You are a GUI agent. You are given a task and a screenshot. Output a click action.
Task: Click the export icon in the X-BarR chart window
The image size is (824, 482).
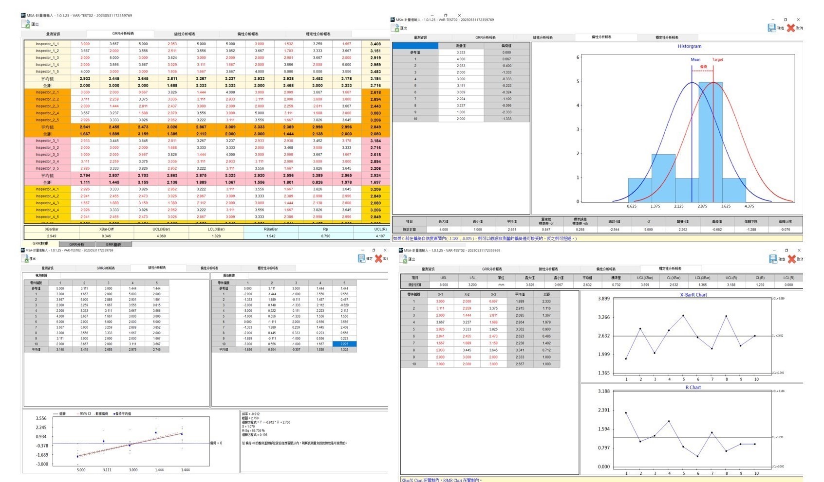click(404, 259)
